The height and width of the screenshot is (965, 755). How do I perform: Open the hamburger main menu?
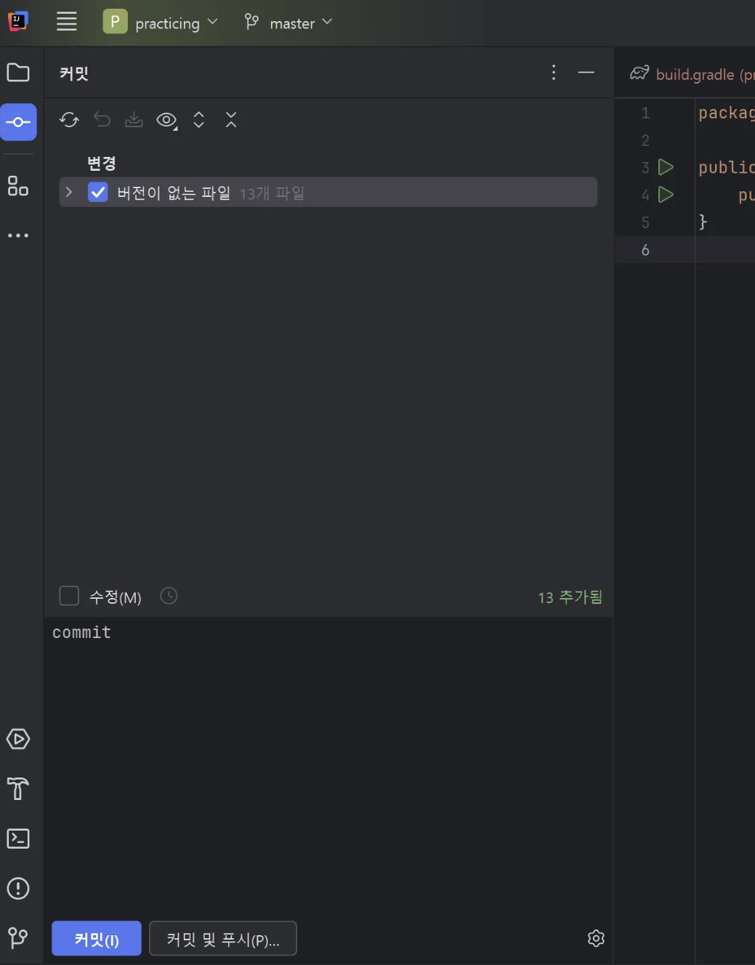(x=67, y=22)
